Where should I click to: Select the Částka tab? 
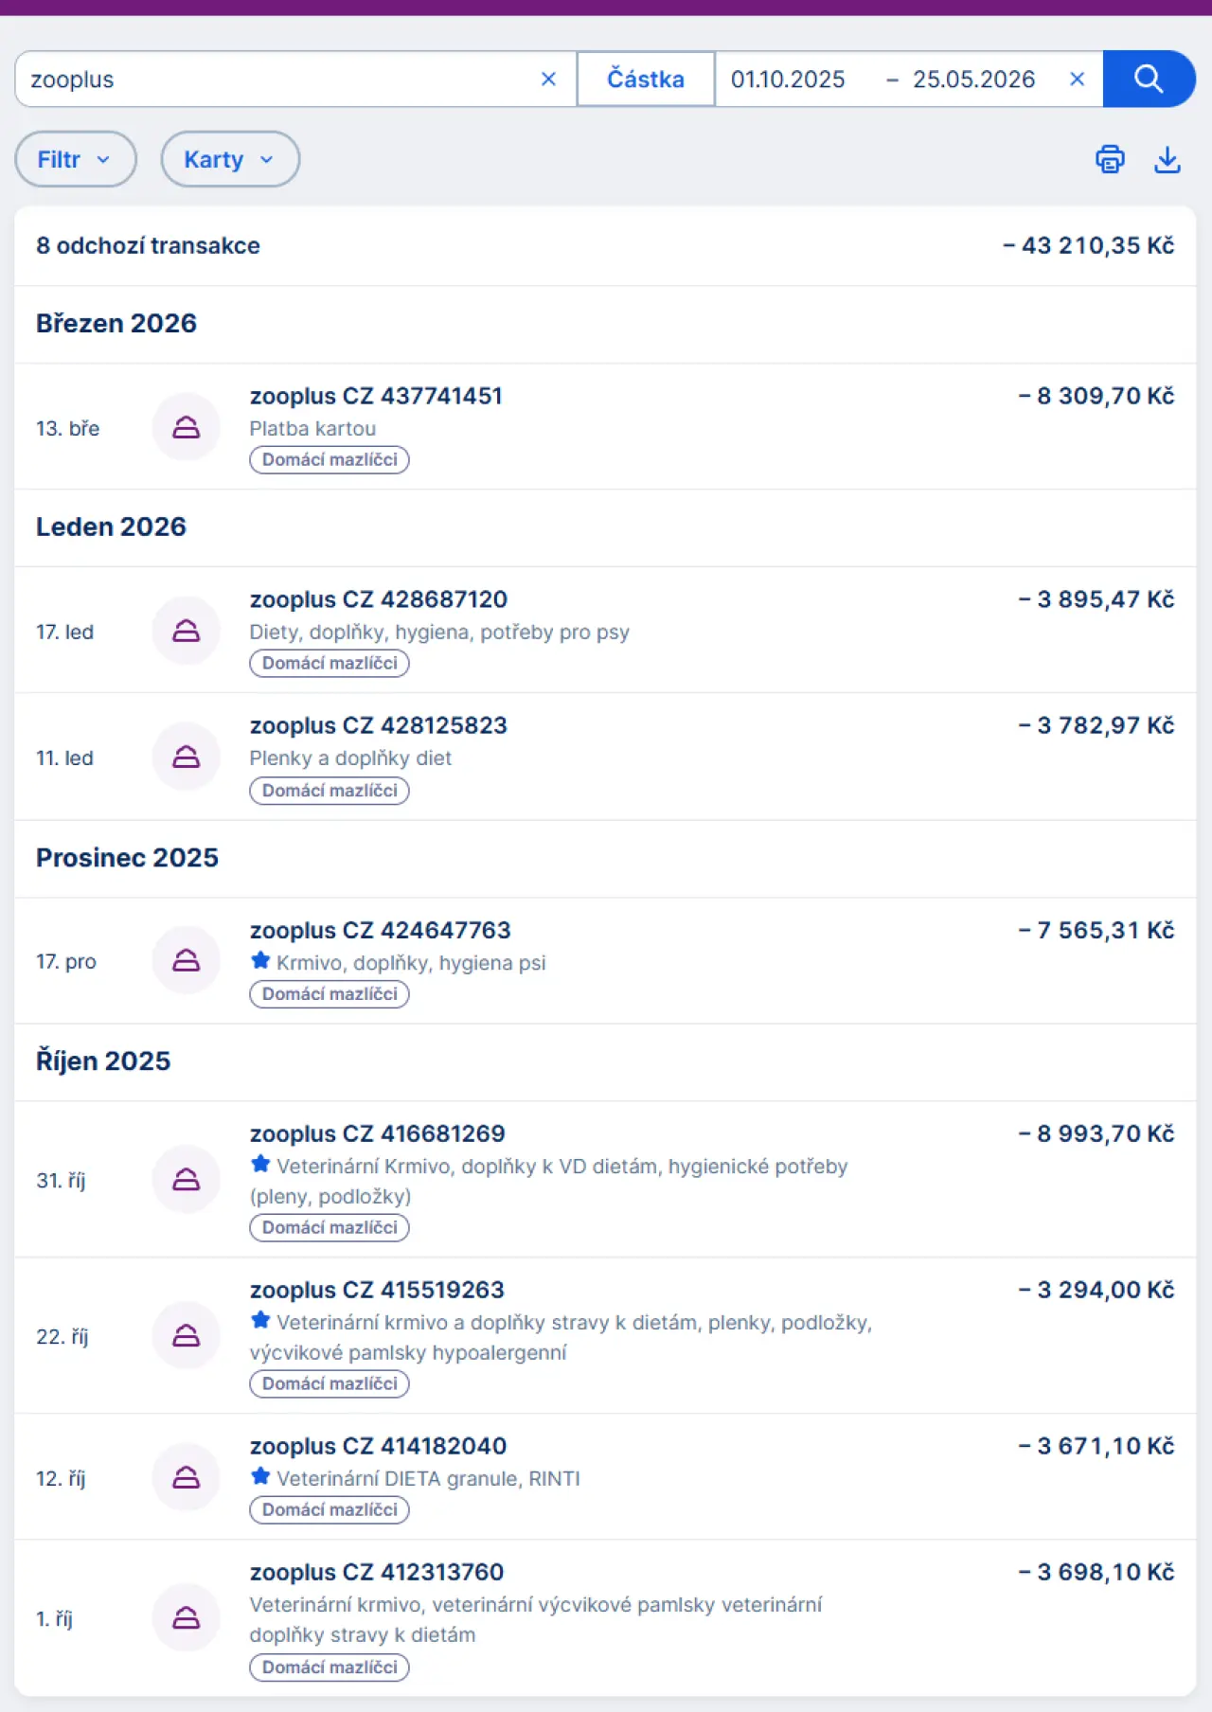point(646,79)
